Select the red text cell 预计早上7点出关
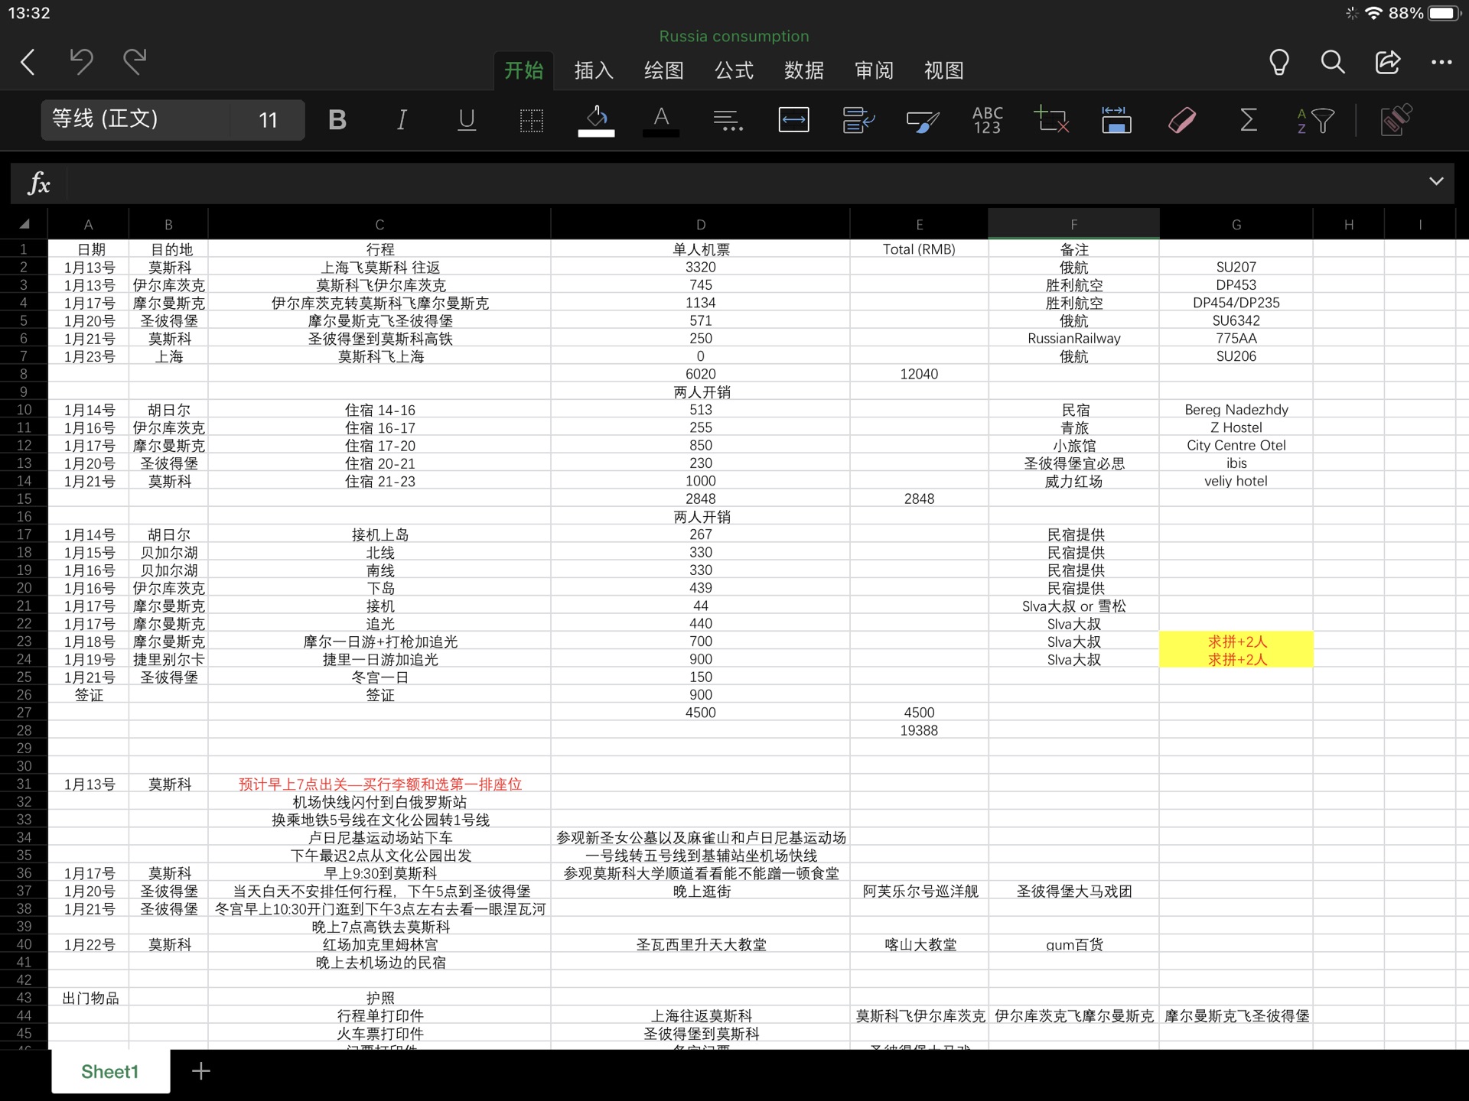1469x1101 pixels. coord(379,784)
